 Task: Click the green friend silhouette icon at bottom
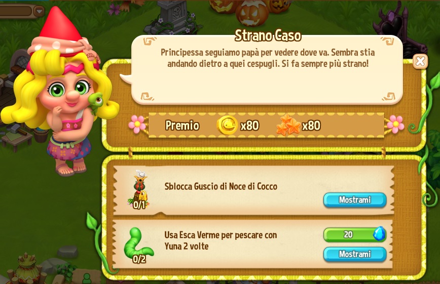coord(87,278)
